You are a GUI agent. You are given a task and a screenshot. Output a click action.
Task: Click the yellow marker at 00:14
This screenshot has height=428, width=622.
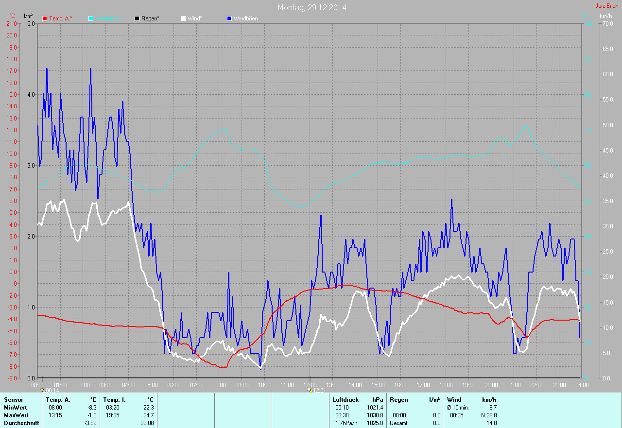[x=42, y=390]
